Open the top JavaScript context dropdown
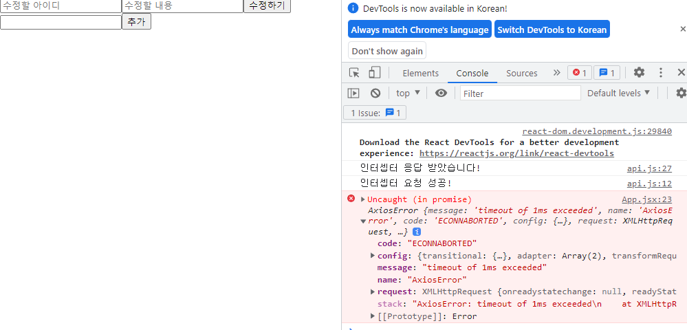Image resolution: width=687 pixels, height=330 pixels. coord(408,93)
